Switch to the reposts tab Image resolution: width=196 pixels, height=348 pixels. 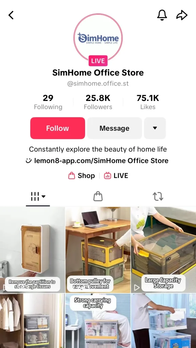pyautogui.click(x=158, y=196)
